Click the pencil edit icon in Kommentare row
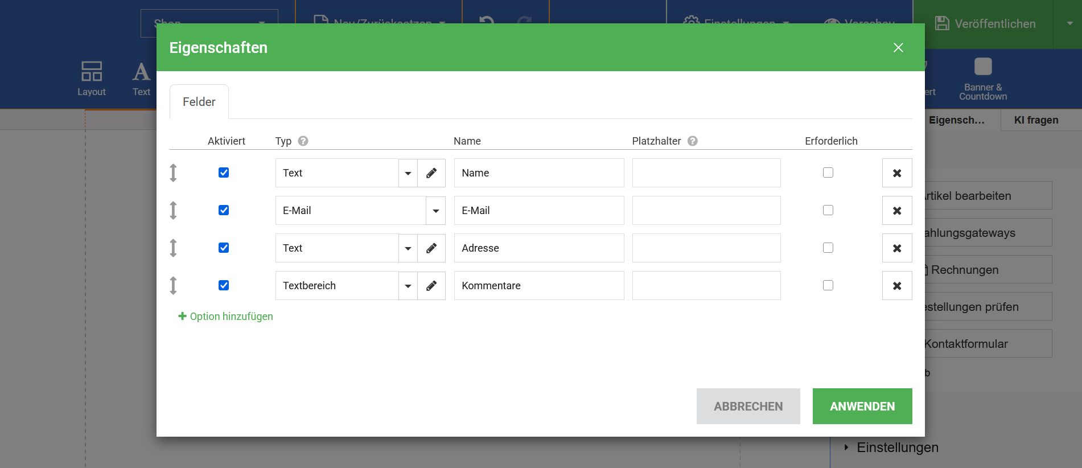This screenshot has width=1082, height=468. point(431,286)
